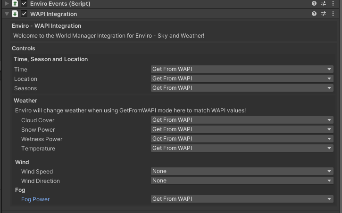Open presets for Enviro Events component
The width and height of the screenshot is (342, 213).
[x=324, y=3]
